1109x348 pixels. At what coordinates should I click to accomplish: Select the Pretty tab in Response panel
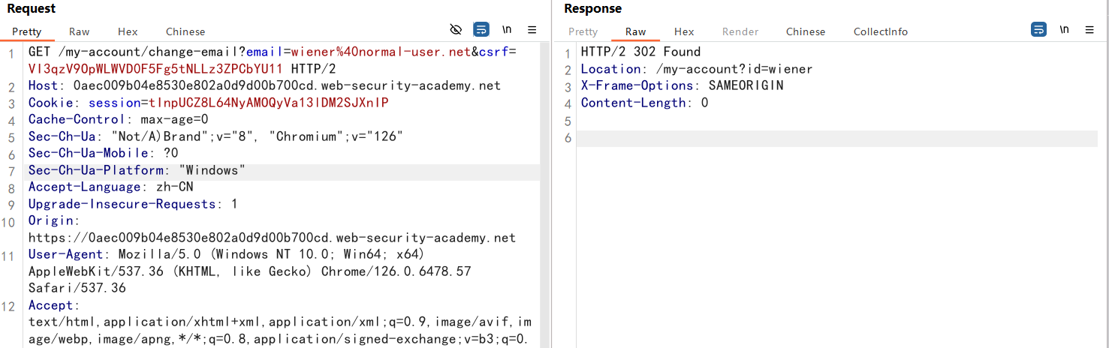coord(583,31)
